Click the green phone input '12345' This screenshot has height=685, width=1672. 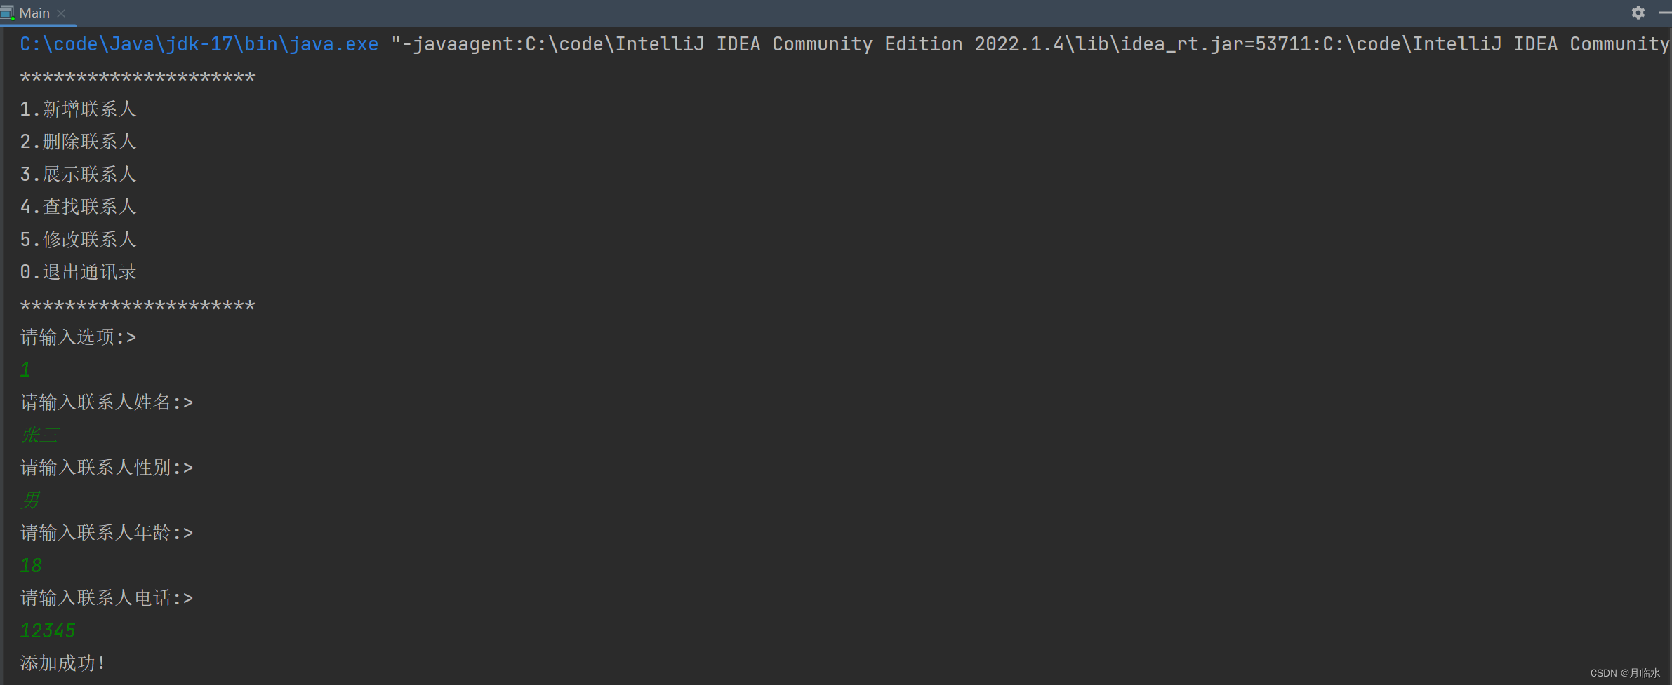point(48,631)
